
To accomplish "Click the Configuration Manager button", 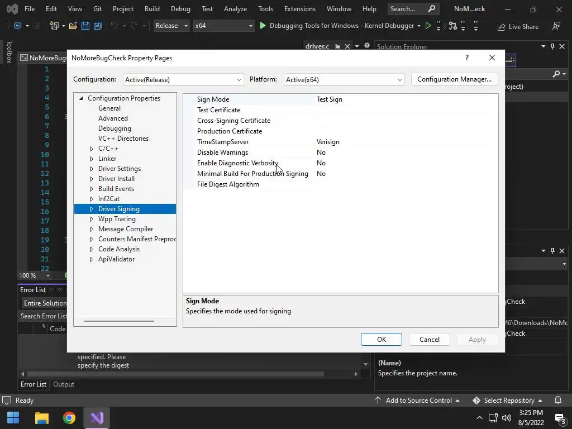I will pos(454,79).
